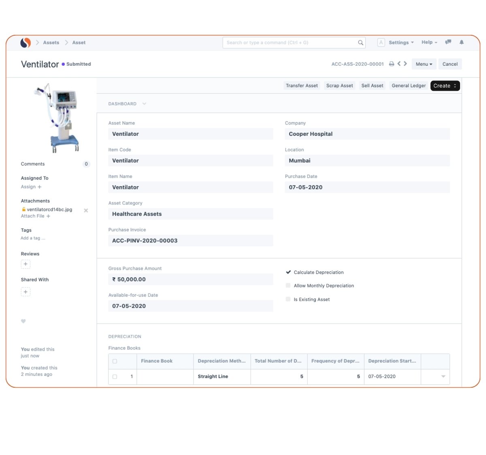Add a review with the plus box

click(x=26, y=264)
